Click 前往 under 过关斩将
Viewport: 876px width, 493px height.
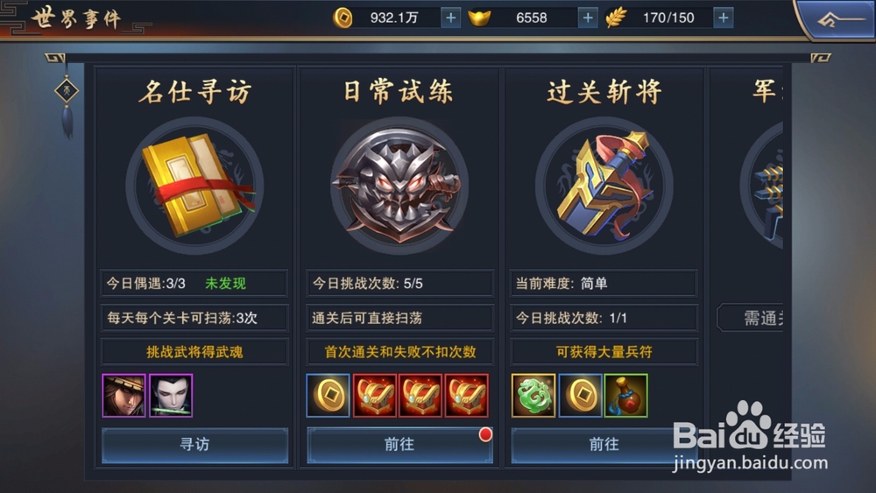tap(604, 445)
